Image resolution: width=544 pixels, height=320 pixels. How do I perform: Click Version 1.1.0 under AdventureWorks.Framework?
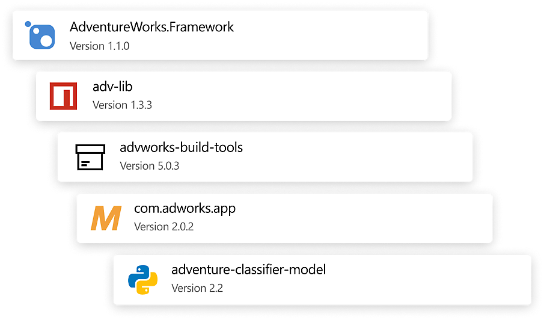click(99, 46)
